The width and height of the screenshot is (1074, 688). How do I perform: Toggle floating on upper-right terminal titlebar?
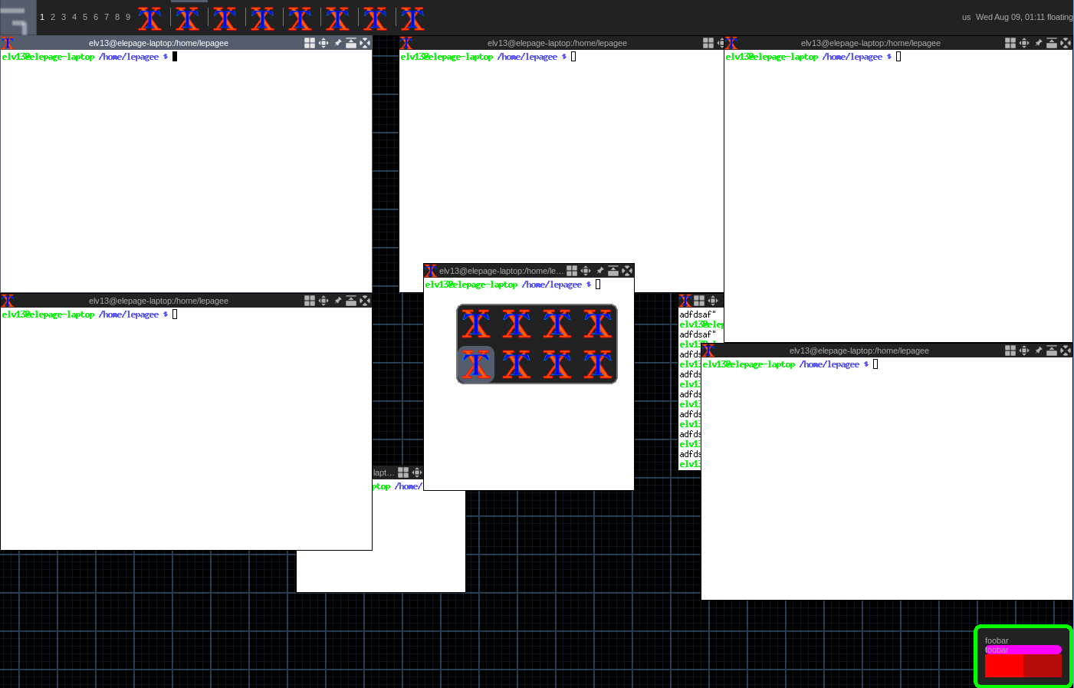[x=1010, y=43]
